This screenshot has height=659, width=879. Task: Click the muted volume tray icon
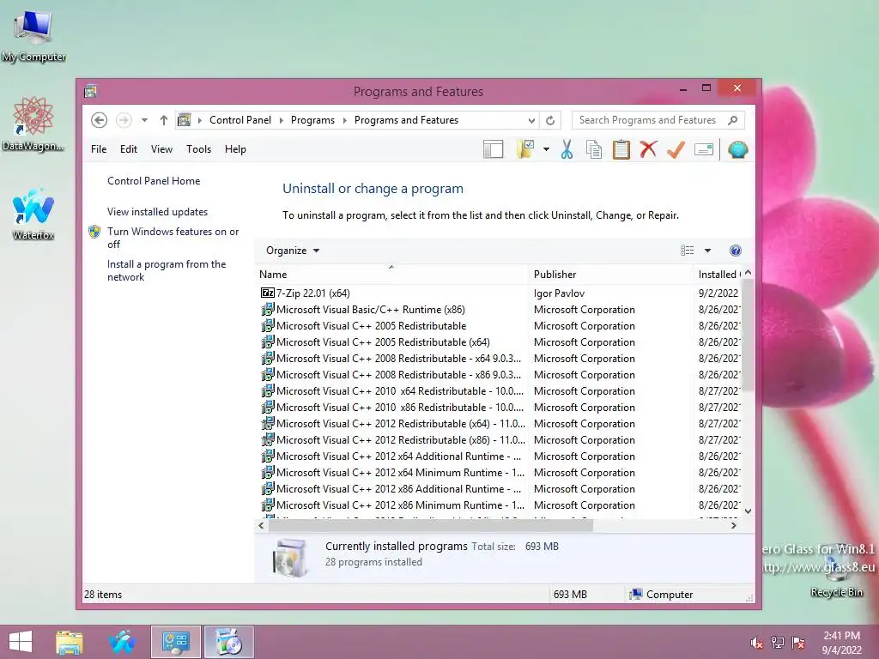click(x=757, y=643)
